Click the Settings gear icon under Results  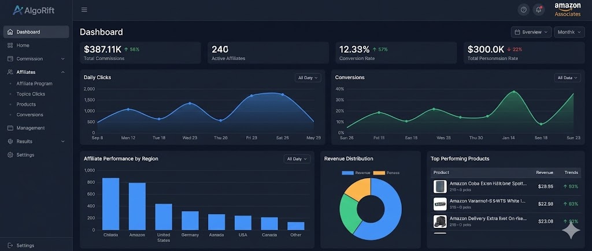point(10,155)
